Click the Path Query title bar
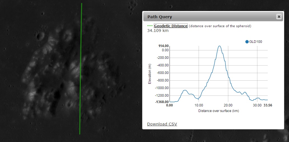The image size is (289, 142). (x=213, y=17)
